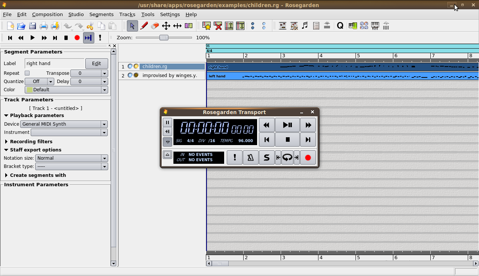The width and height of the screenshot is (479, 276).
Task: Click the horizontal scrollbar thumb under timeline
Action: (220, 263)
